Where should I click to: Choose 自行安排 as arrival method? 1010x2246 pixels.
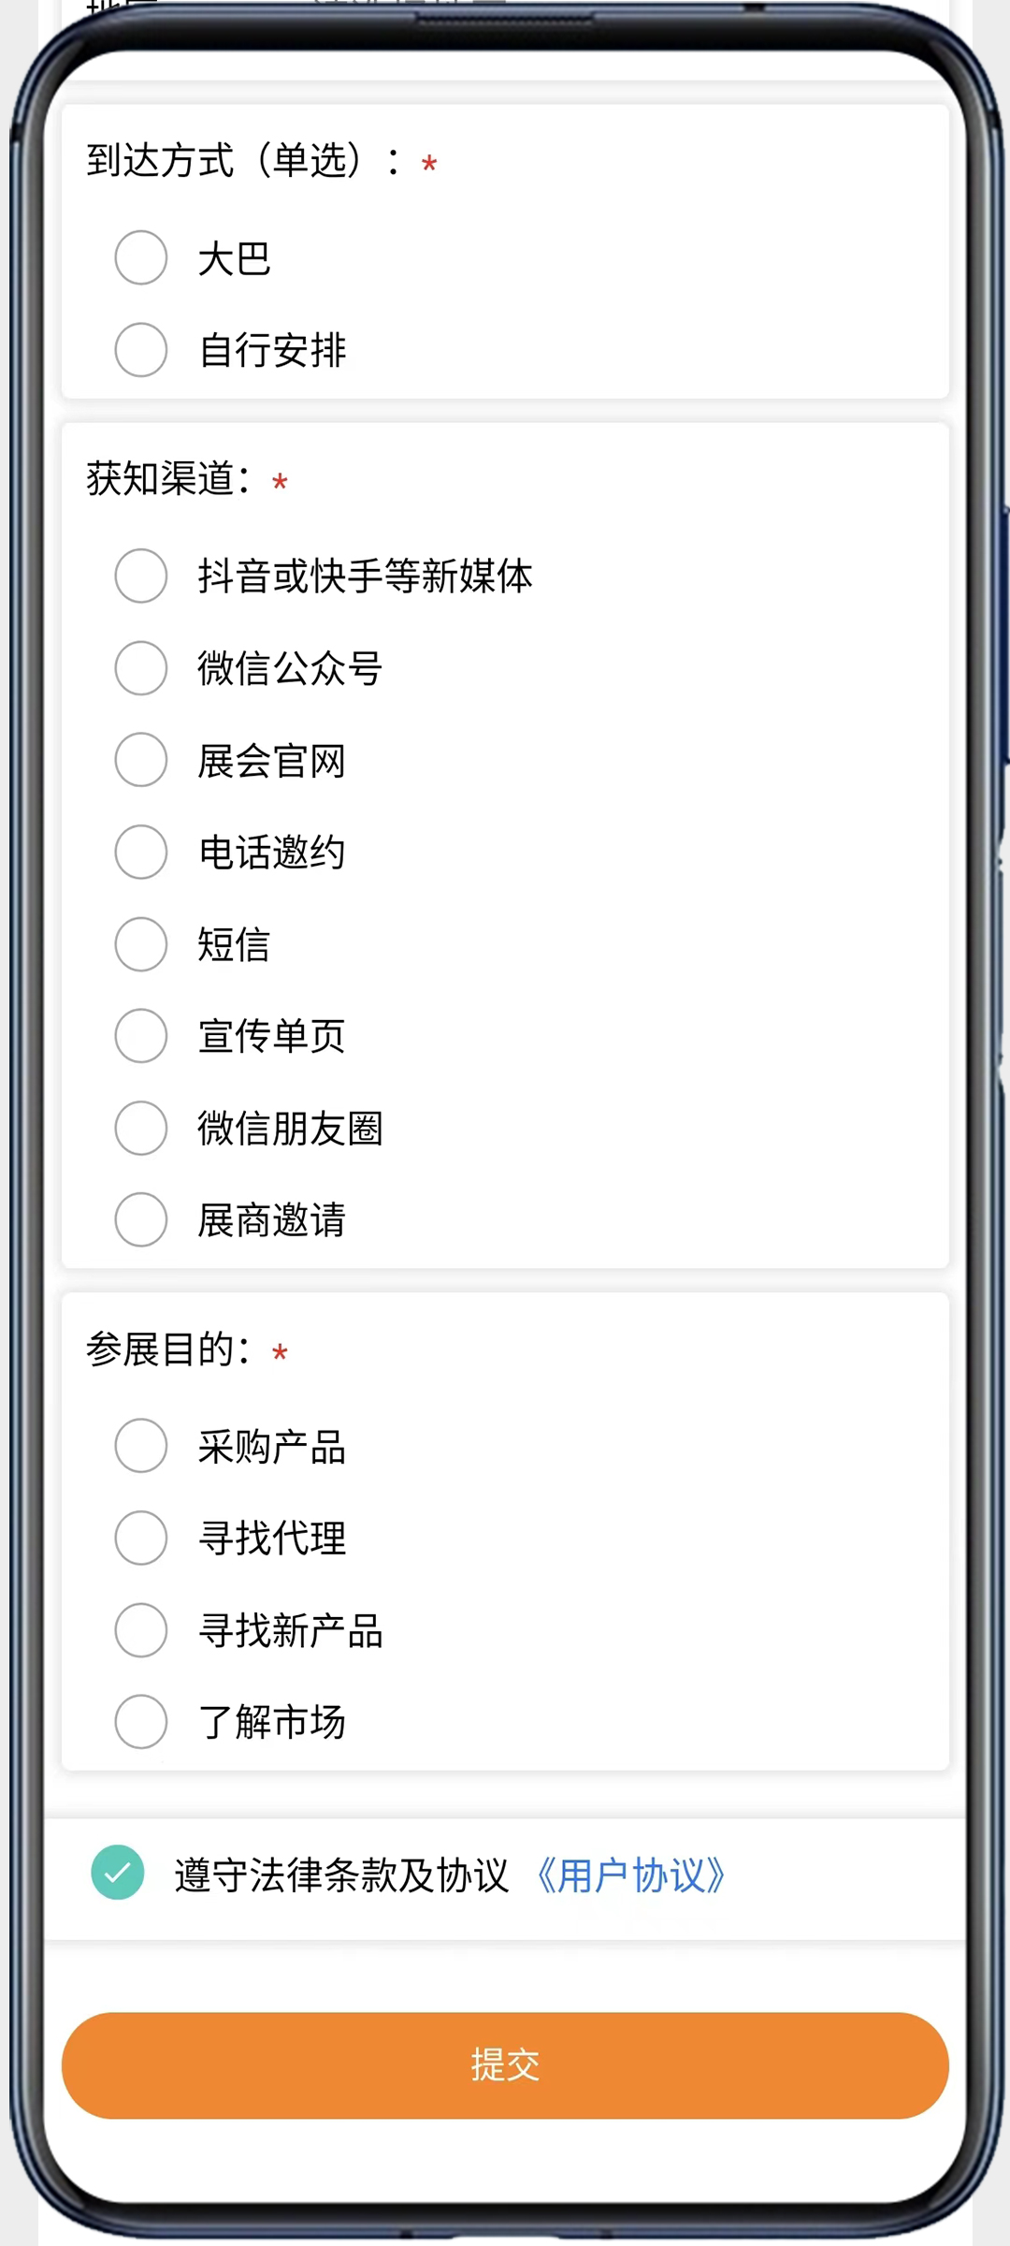point(141,350)
